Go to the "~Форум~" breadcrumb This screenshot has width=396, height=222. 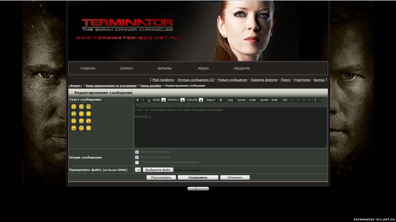click(x=75, y=86)
